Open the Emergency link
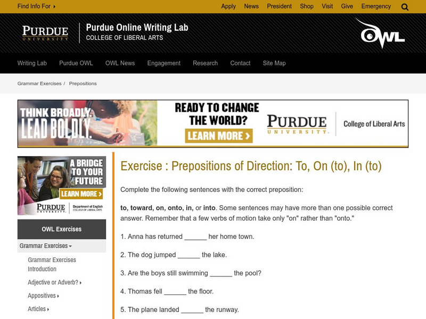Screen dimensions: 426x319 click(x=376, y=6)
